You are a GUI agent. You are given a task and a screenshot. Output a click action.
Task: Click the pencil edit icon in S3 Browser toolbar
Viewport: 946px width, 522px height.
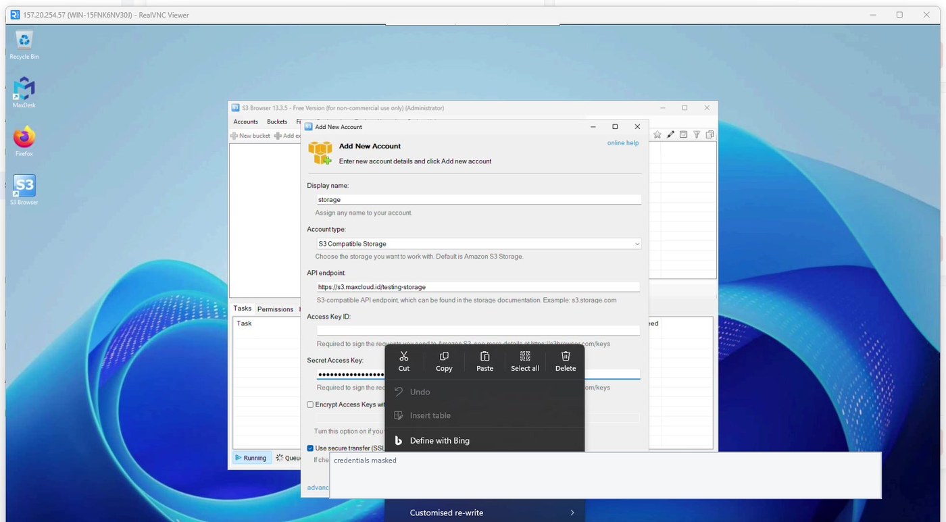pyautogui.click(x=670, y=135)
